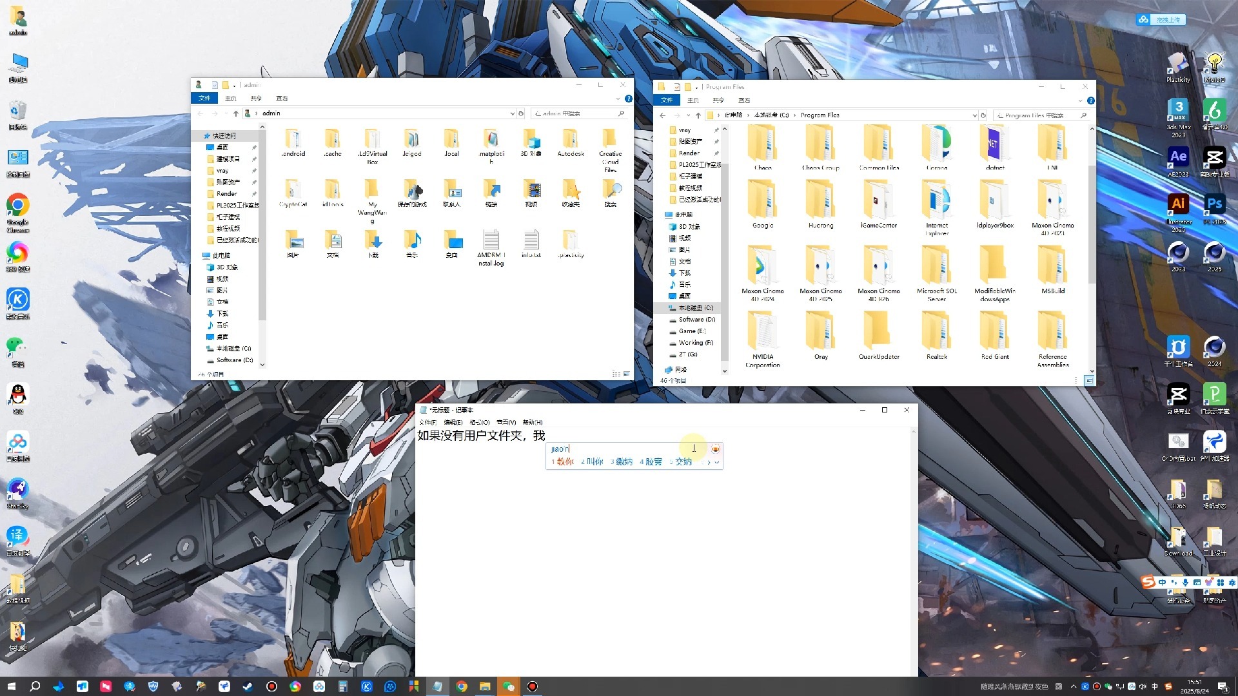Viewport: 1238px width, 696px height.
Task: Open the 主页 tab in admin Explorer window
Action: [231, 99]
